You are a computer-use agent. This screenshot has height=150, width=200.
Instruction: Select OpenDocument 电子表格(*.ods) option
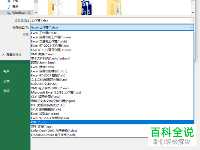(89, 135)
